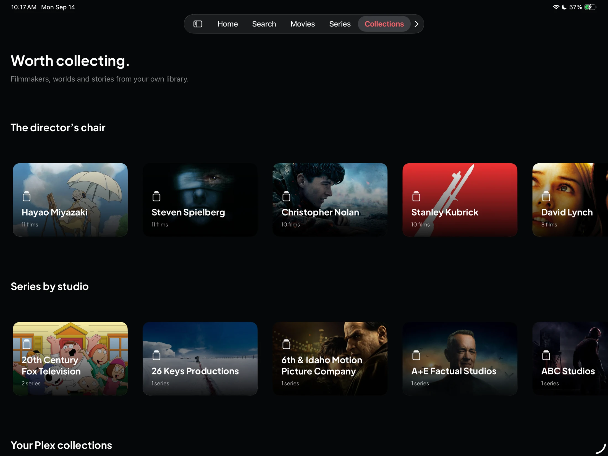Image resolution: width=608 pixels, height=456 pixels.
Task: Open the Hayao Miyazaki collection card
Action: click(70, 200)
